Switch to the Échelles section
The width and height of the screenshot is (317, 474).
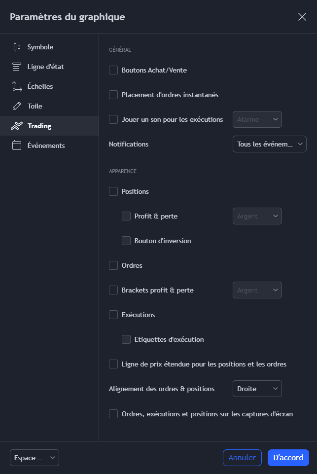(x=40, y=86)
